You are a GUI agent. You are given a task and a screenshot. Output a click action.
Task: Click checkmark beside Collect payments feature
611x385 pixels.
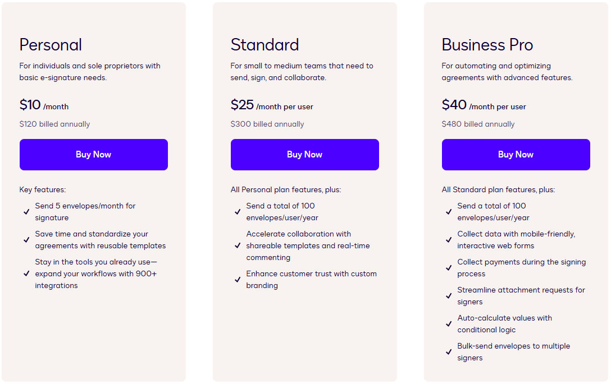pyautogui.click(x=449, y=267)
